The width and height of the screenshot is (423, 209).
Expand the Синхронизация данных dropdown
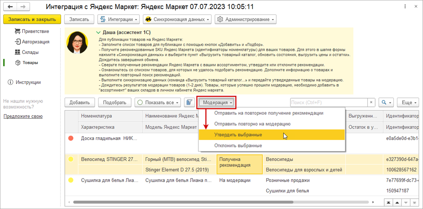point(178,19)
